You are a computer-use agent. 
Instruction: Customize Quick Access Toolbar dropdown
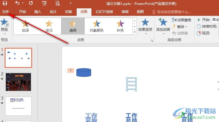tap(71, 3)
